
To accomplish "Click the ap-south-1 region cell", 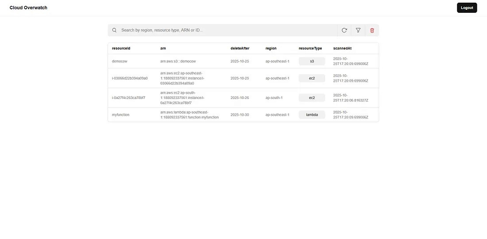I will point(274,98).
